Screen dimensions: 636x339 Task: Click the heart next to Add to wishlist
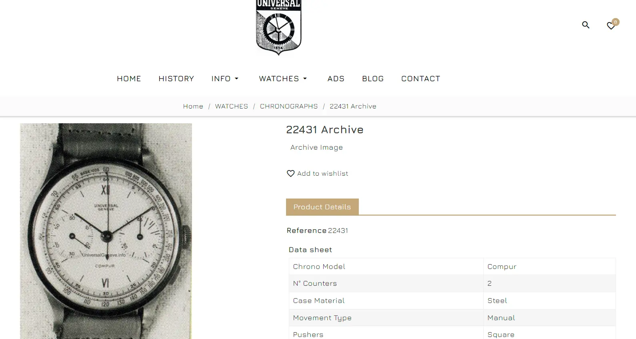(291, 173)
